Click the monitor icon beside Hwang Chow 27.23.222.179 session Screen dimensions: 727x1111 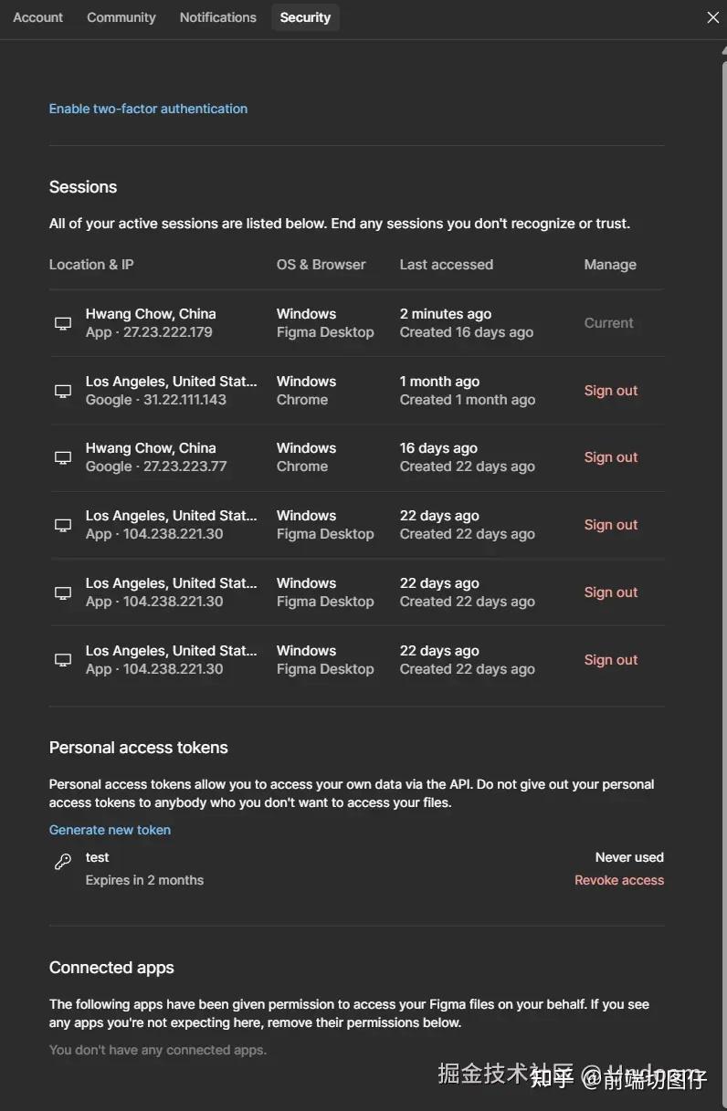point(63,323)
